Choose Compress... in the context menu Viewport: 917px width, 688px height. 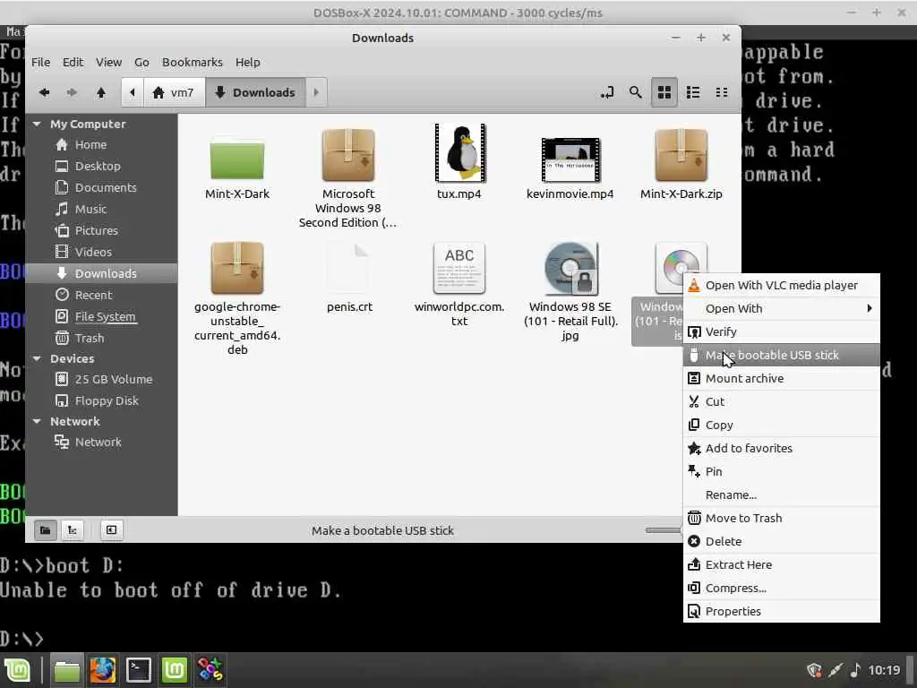[x=781, y=588]
